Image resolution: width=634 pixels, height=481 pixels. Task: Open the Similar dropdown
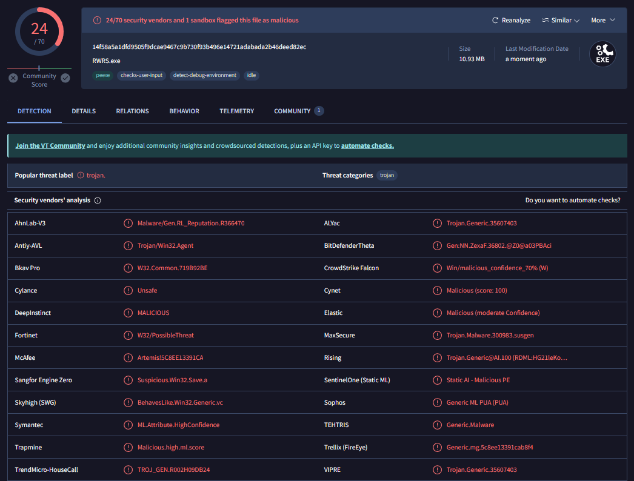tap(561, 20)
